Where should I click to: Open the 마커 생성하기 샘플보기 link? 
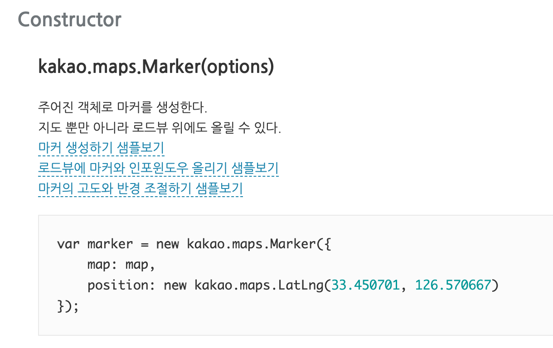click(x=101, y=148)
